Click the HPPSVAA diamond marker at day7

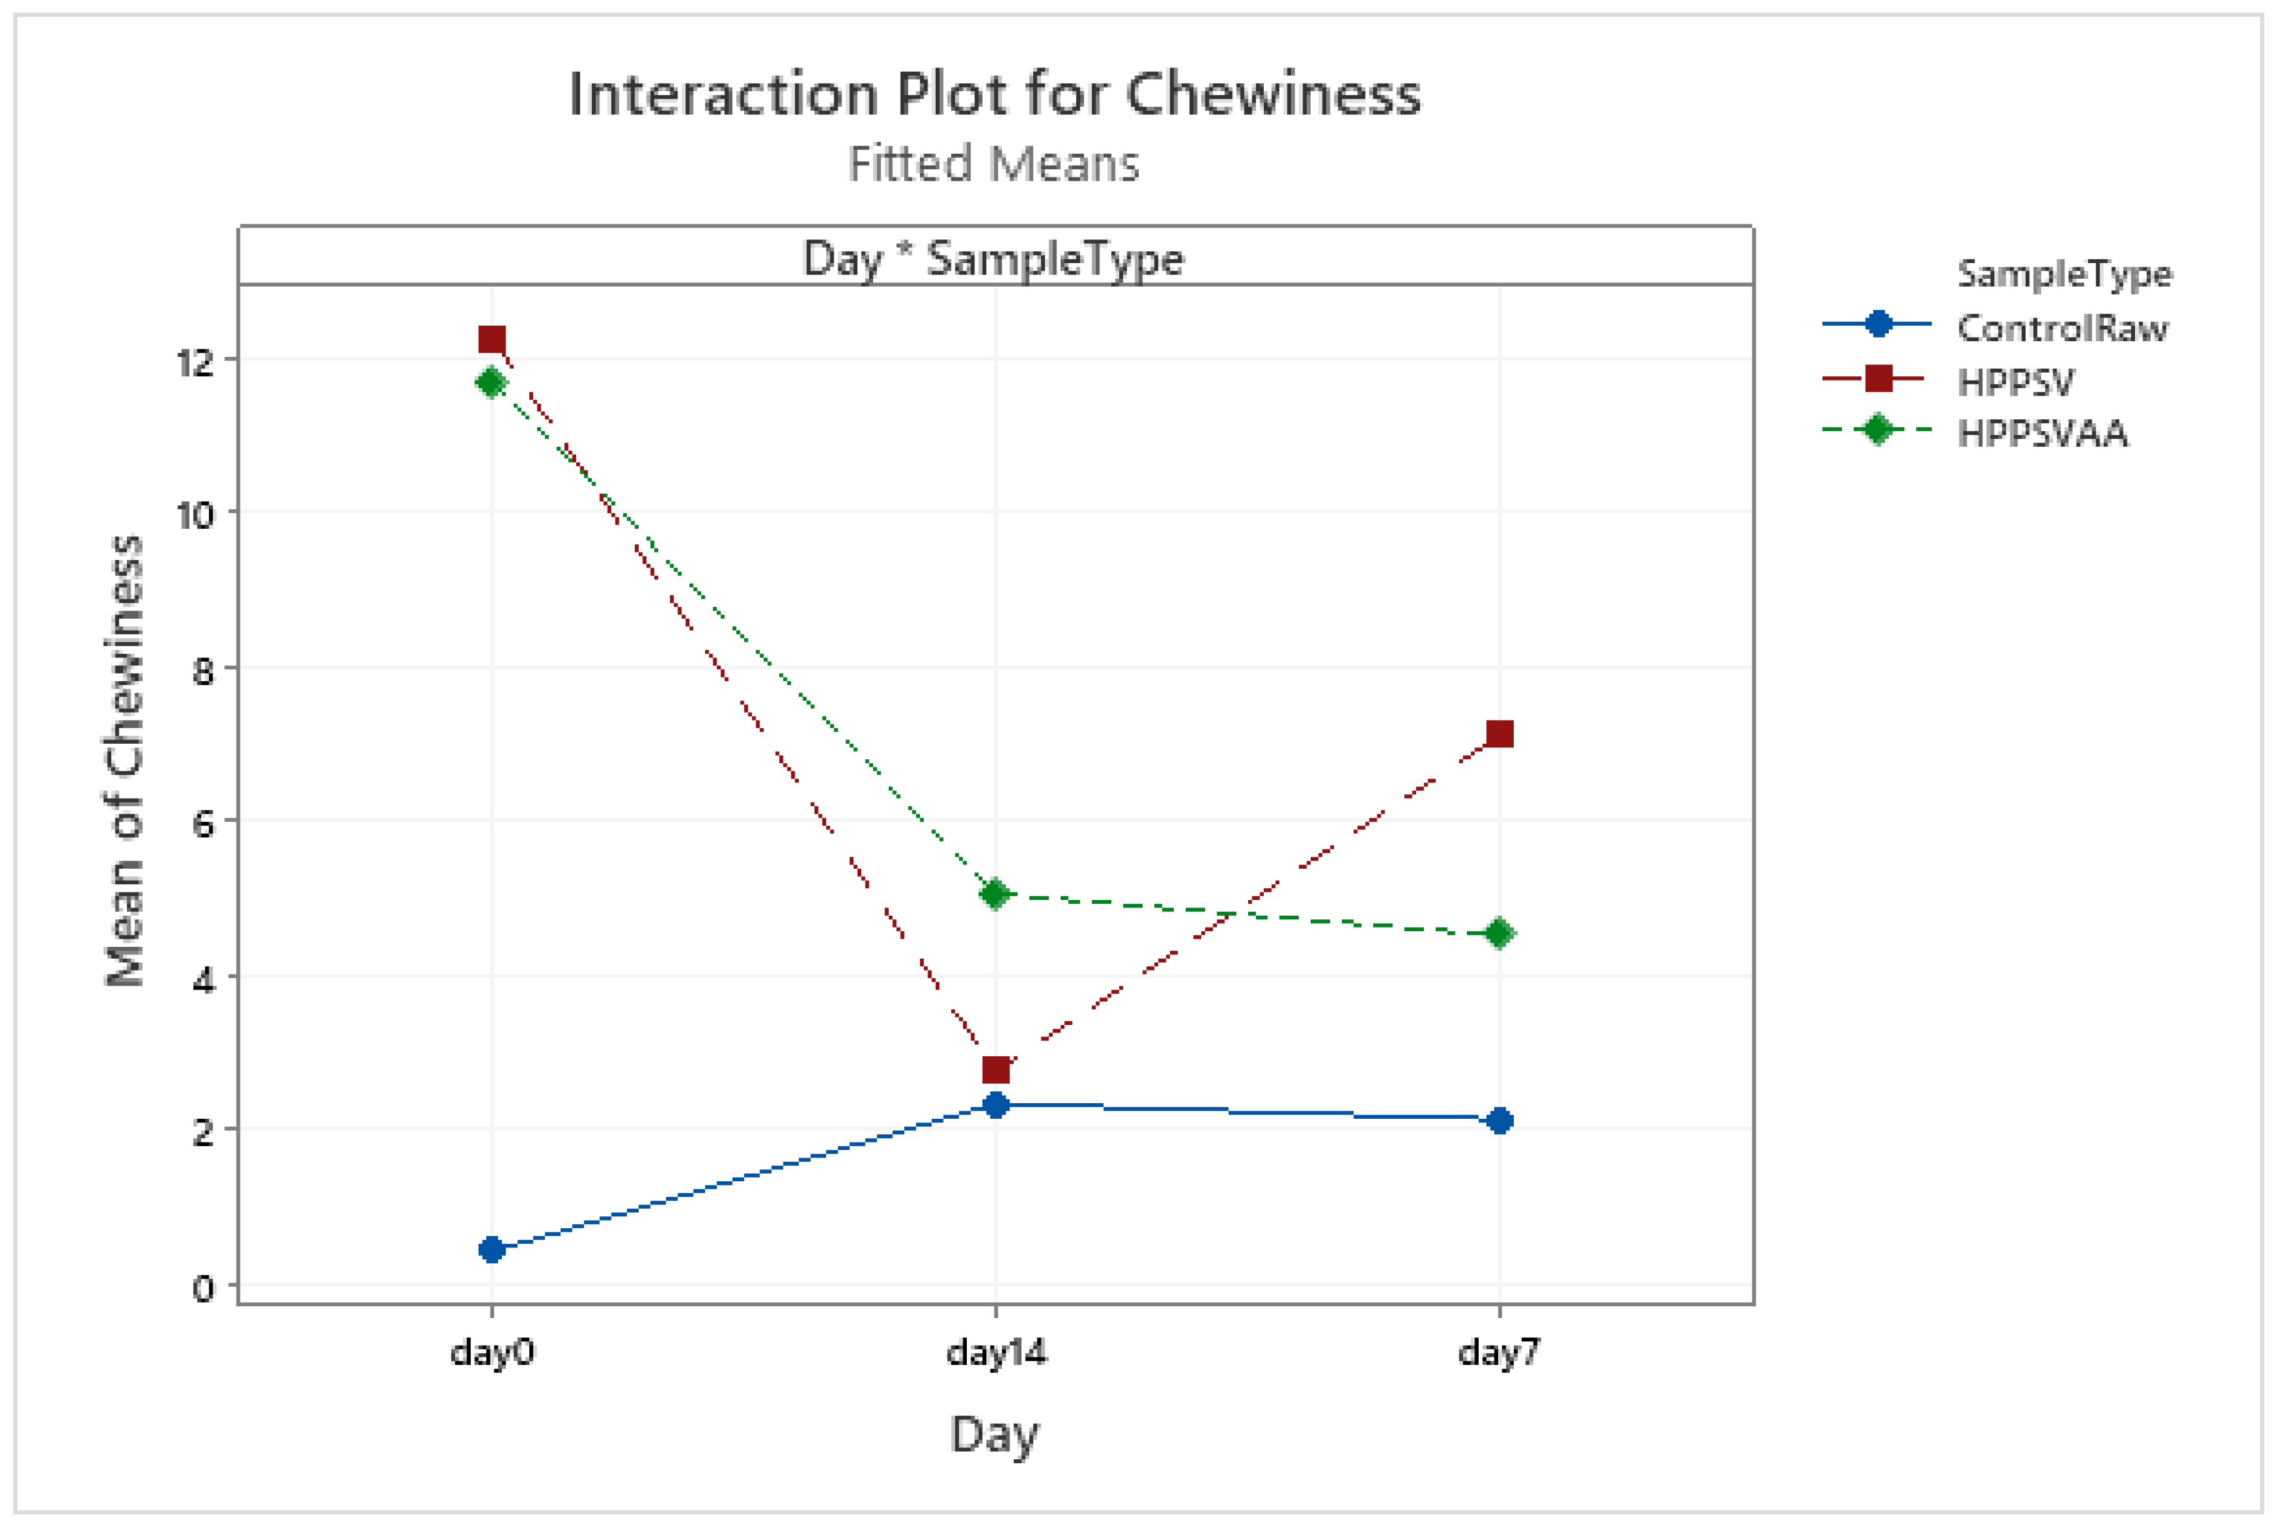[x=1499, y=934]
